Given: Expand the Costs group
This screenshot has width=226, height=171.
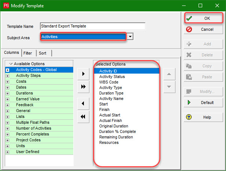Looking at the screenshot, I should (x=7, y=82).
